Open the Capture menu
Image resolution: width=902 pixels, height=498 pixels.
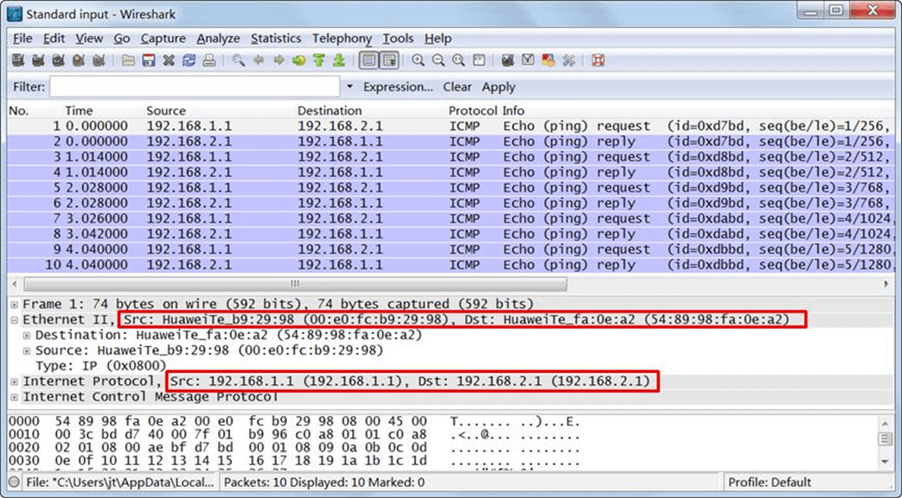(x=163, y=39)
